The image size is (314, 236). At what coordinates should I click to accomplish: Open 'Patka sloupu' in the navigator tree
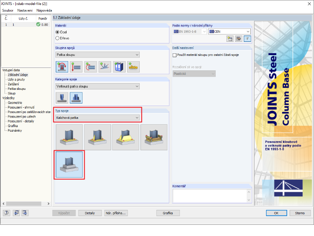(x=17, y=89)
